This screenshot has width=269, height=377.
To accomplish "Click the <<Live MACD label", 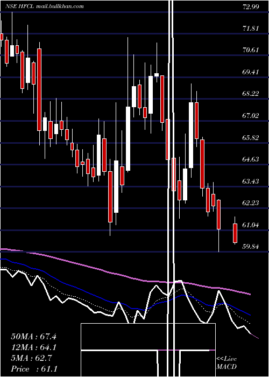I will click(x=226, y=363).
